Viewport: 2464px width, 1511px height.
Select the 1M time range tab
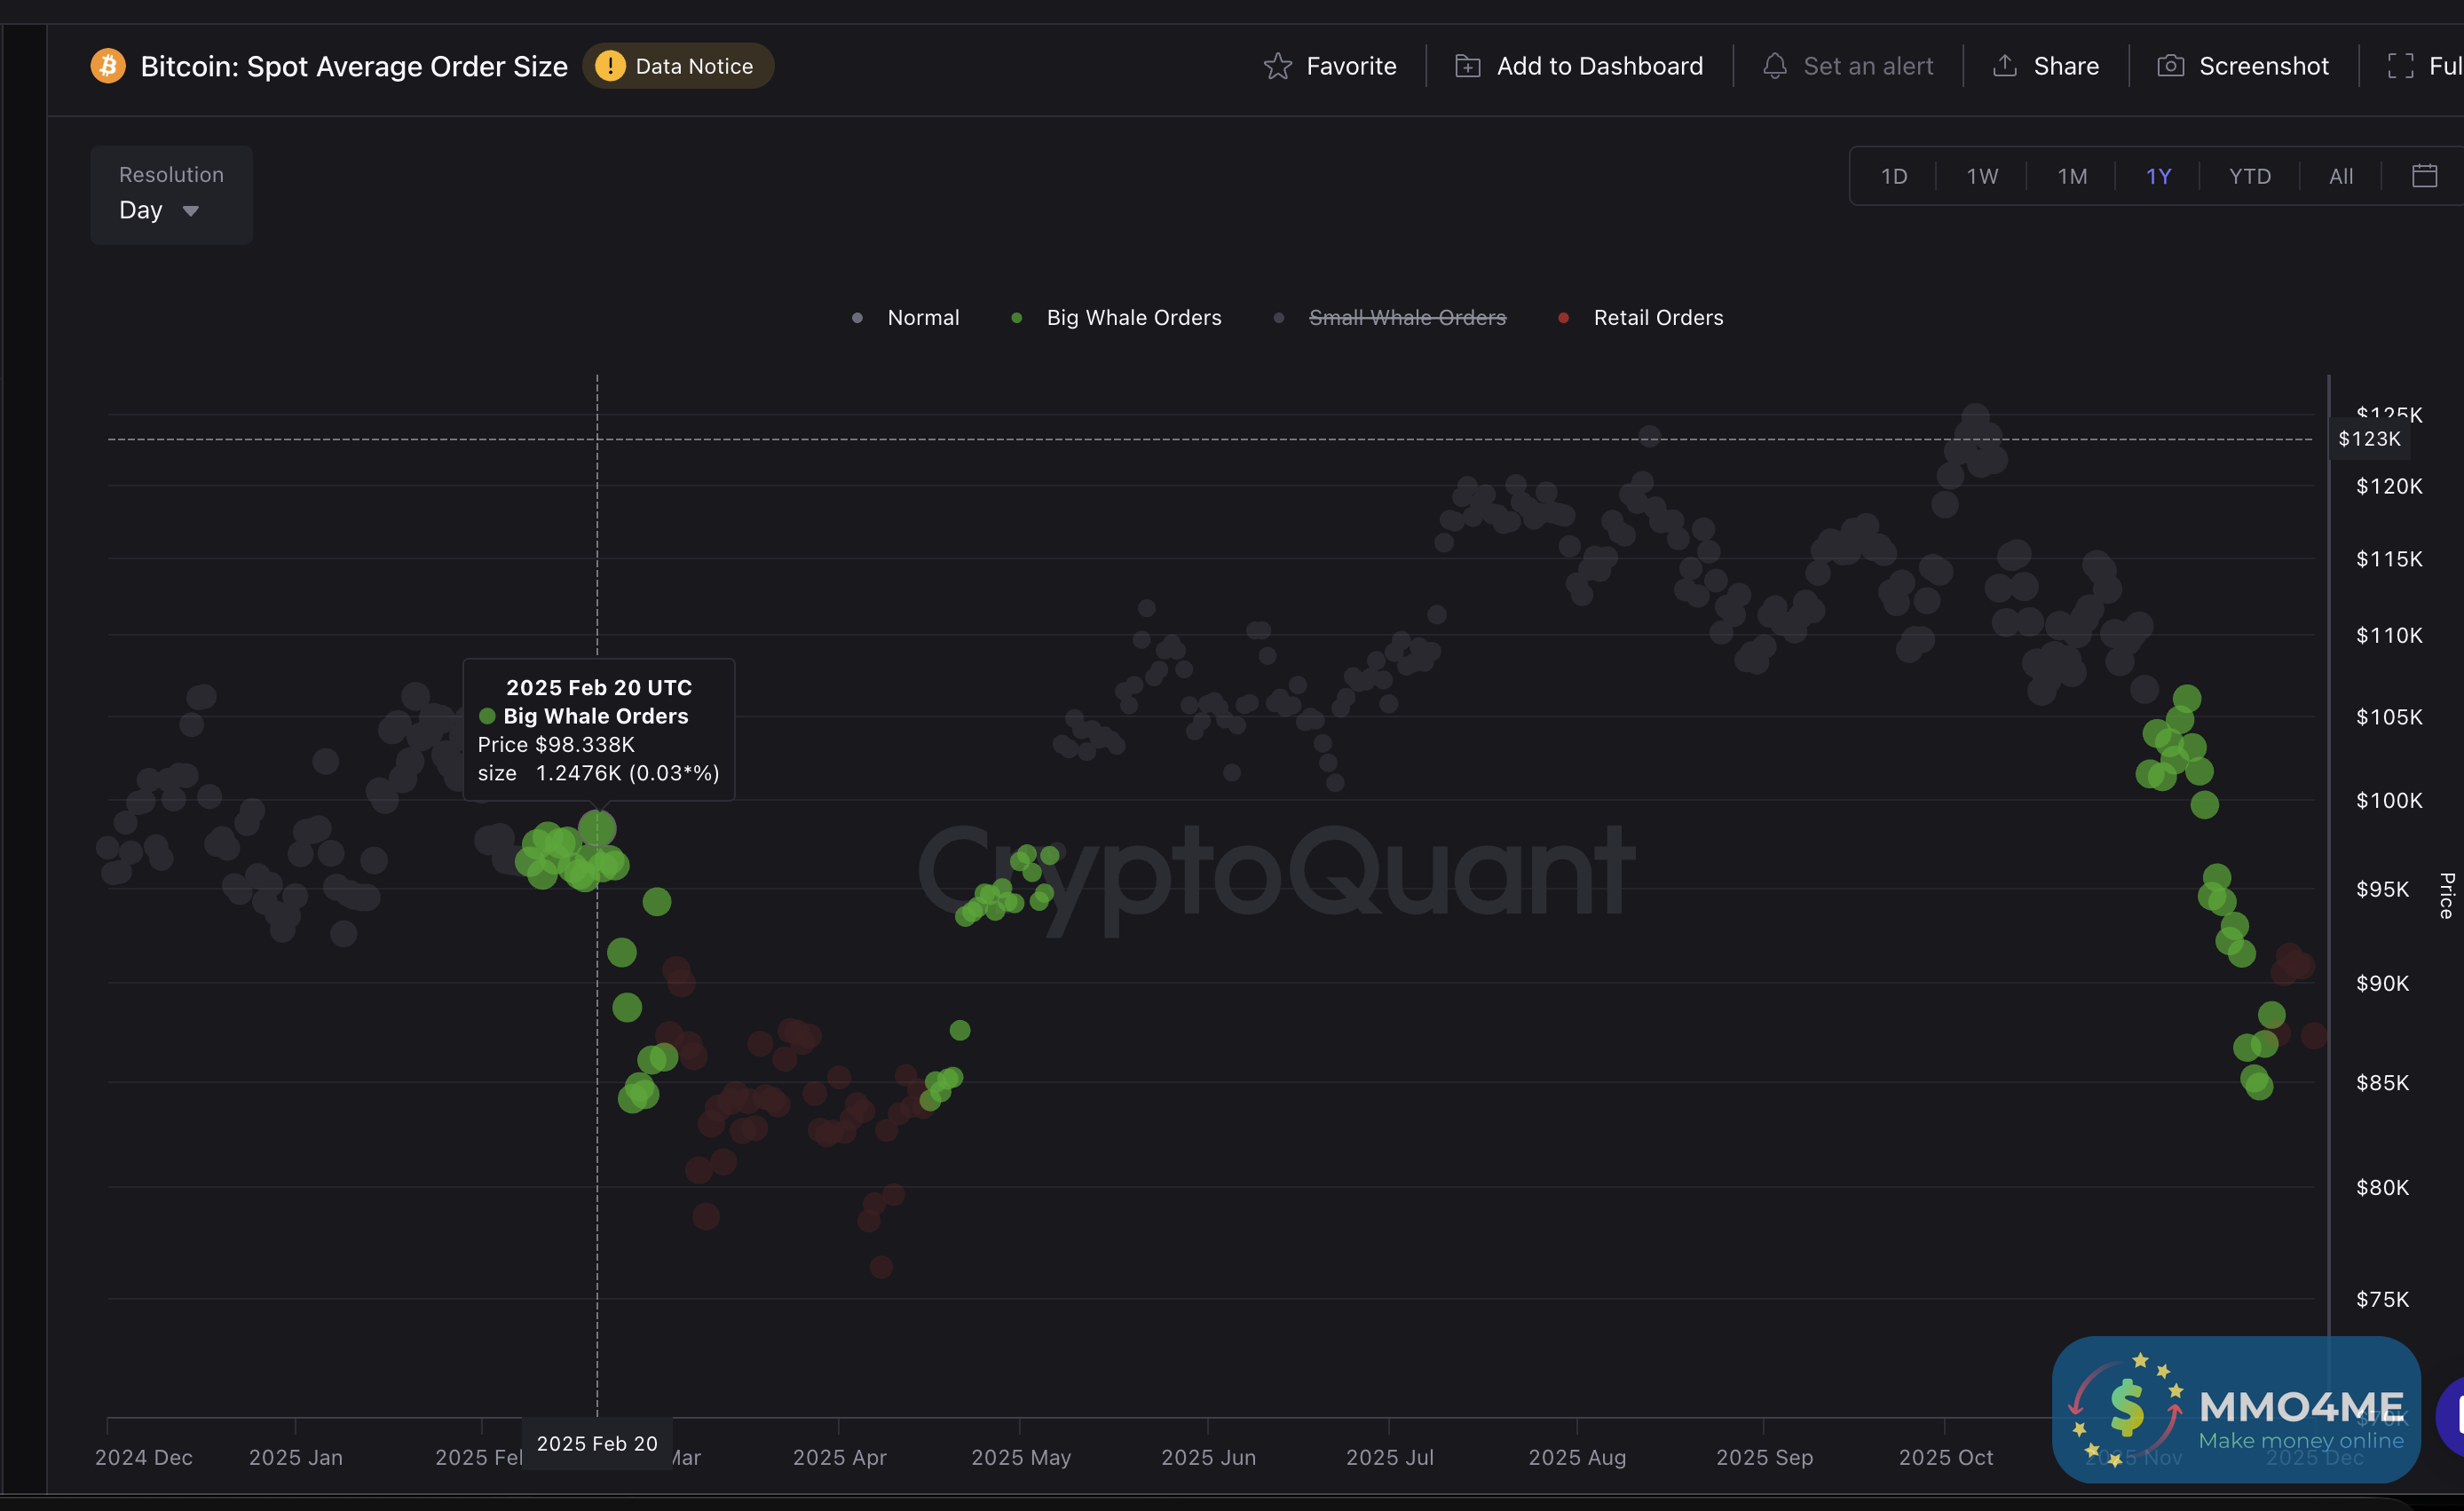tap(2071, 176)
